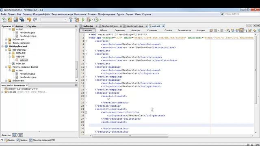
Task: Collapse code fold at line 15
Action: pos(86,80)
